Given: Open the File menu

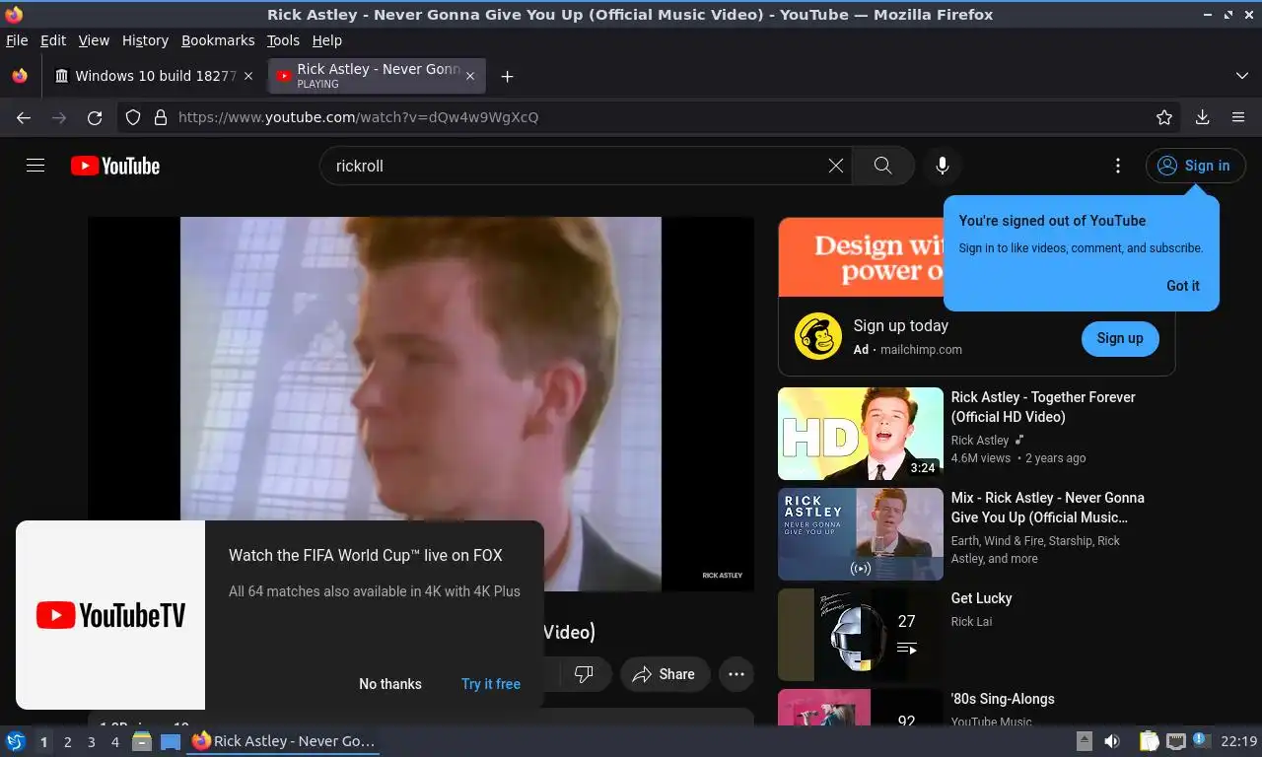Looking at the screenshot, I should pos(17,40).
